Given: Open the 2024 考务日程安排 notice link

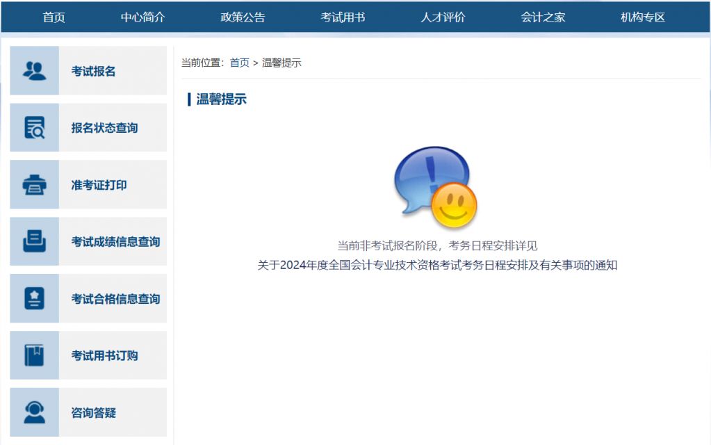Looking at the screenshot, I should [x=438, y=265].
